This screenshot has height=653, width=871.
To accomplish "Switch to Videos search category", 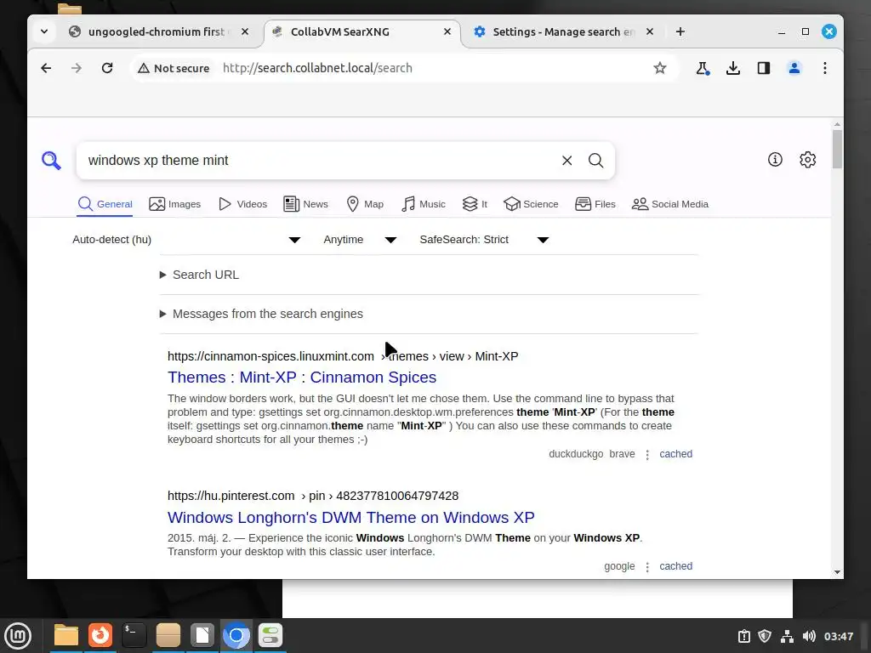I will (x=242, y=204).
